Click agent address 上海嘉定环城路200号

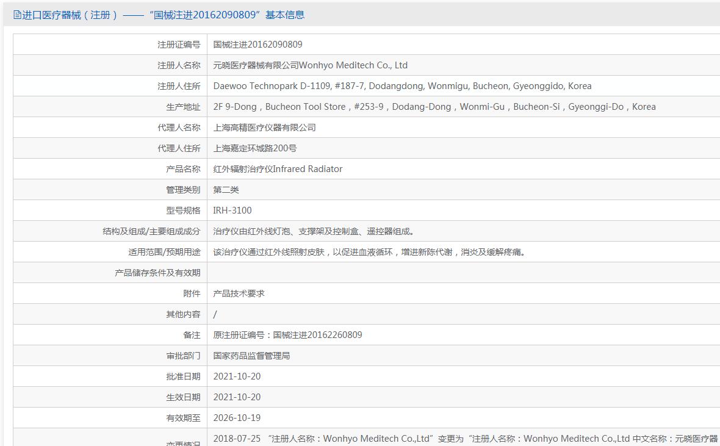(254, 148)
